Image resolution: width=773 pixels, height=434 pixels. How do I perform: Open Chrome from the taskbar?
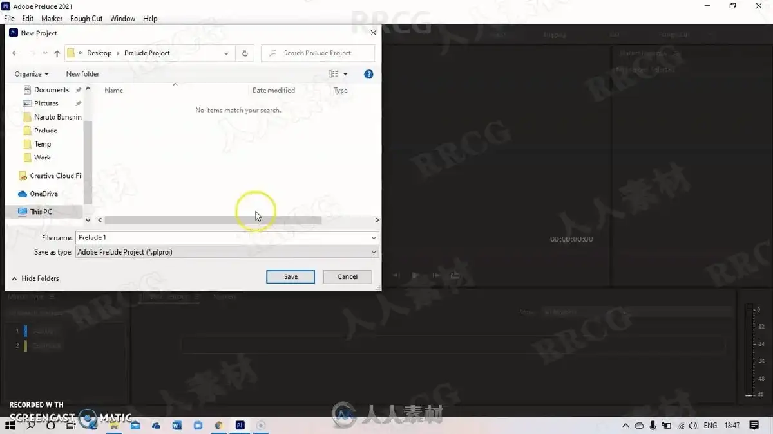[x=219, y=426]
